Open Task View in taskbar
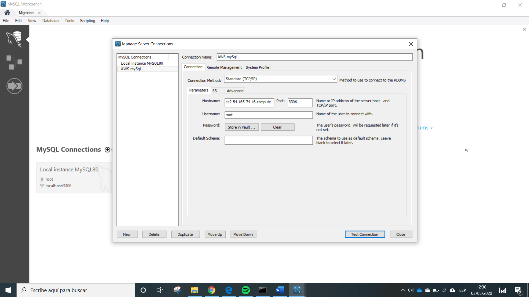 160,290
